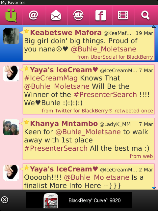Open the UberSocial home timeline icon
This screenshot has width=158, height=211.
coord(11,15)
